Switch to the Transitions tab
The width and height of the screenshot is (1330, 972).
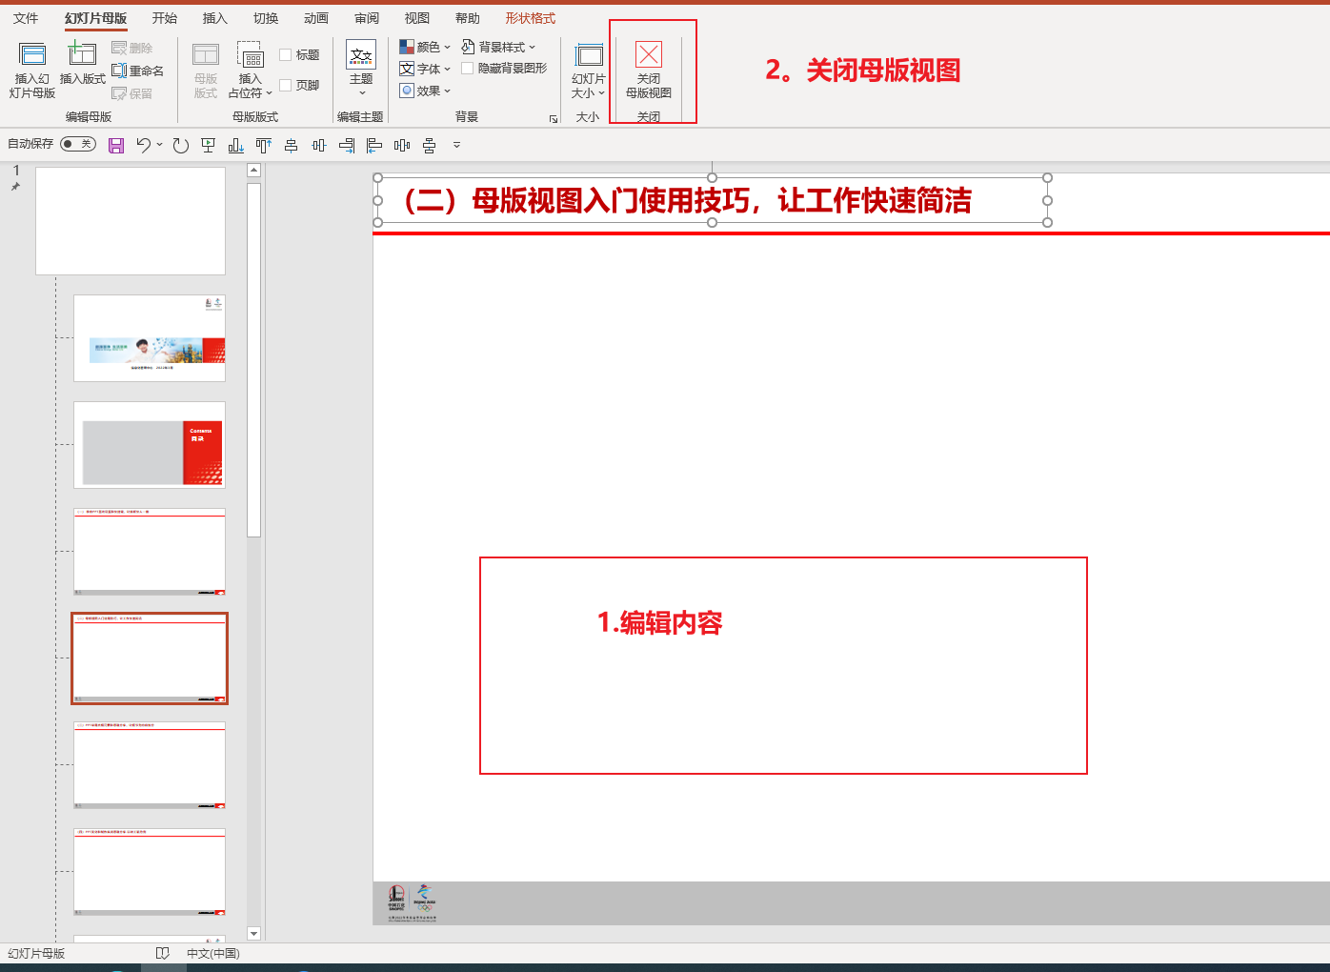pyautogui.click(x=266, y=18)
